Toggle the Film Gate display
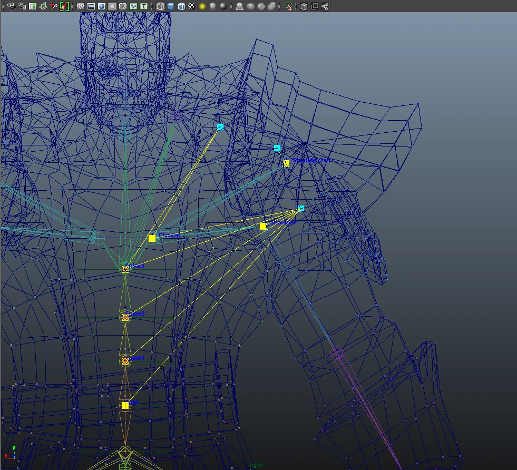Viewport: 517px width, 470px height. pyautogui.click(x=91, y=6)
